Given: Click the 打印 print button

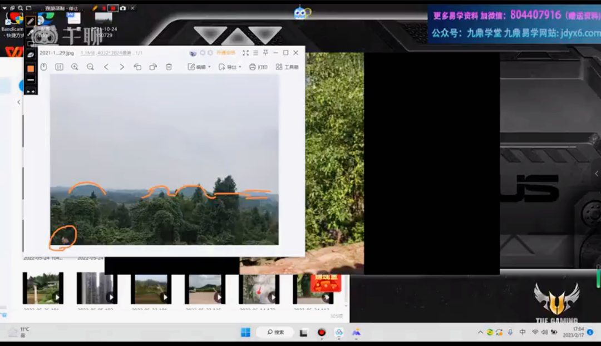Looking at the screenshot, I should (258, 67).
